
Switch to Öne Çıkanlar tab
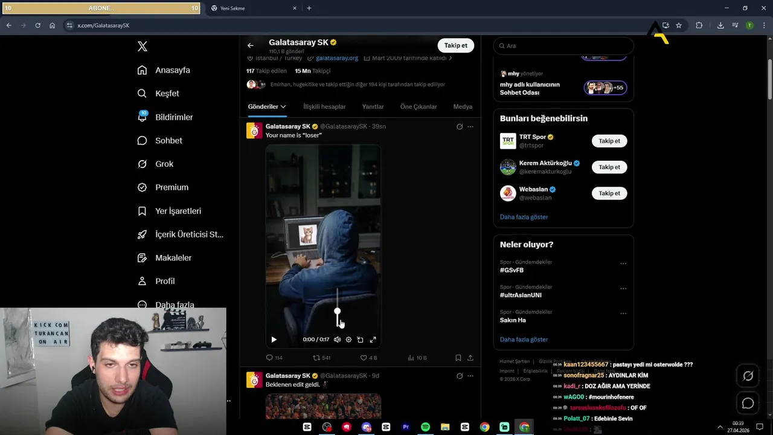pos(419,106)
